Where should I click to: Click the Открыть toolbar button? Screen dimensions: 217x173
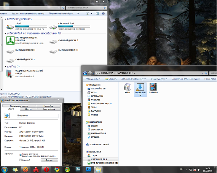111,79
